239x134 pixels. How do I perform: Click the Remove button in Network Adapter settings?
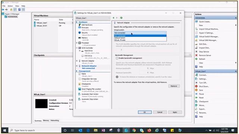coord(174,86)
